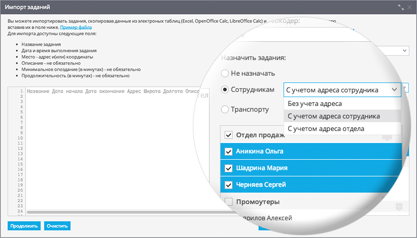Uncheck 'Аникина Ольга' checkbox
Screen dimensions: 417x238
[x=228, y=151]
